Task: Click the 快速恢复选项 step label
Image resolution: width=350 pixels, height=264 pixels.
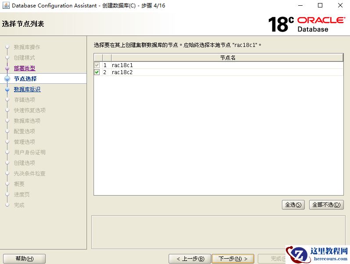Action: tap(30, 110)
